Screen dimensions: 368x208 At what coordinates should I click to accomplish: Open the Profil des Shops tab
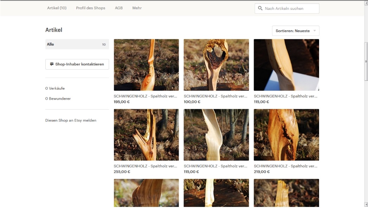coord(90,8)
